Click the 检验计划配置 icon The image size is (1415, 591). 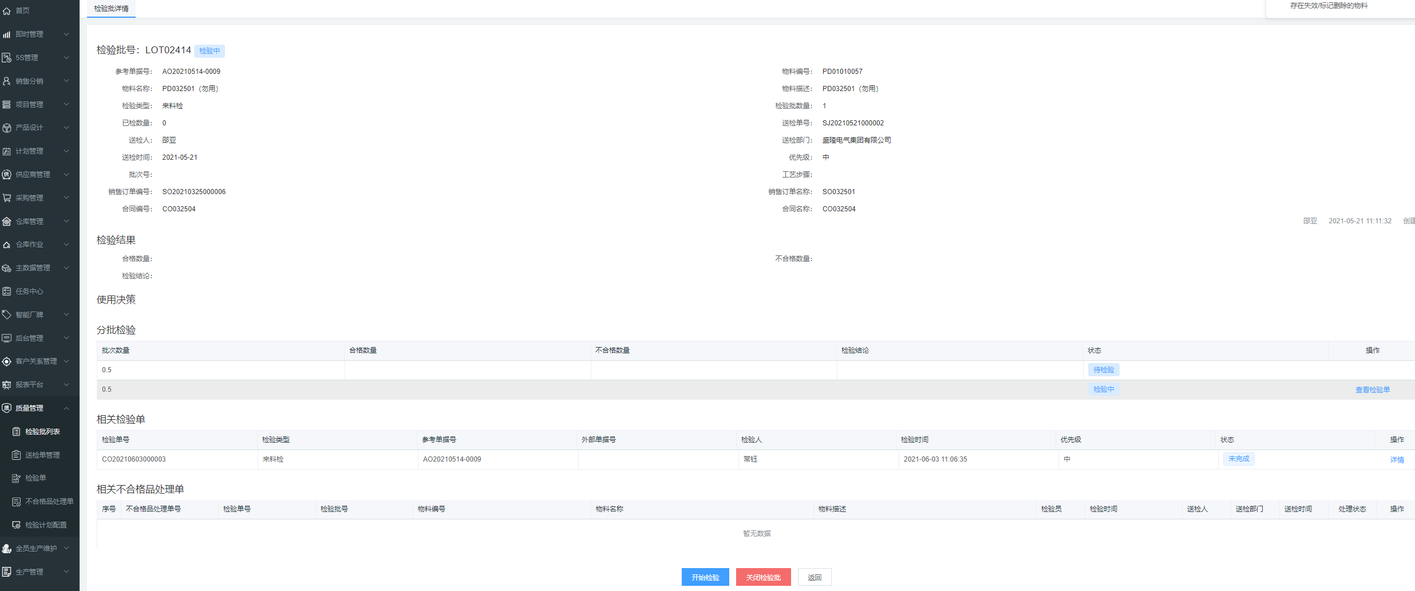(x=17, y=525)
